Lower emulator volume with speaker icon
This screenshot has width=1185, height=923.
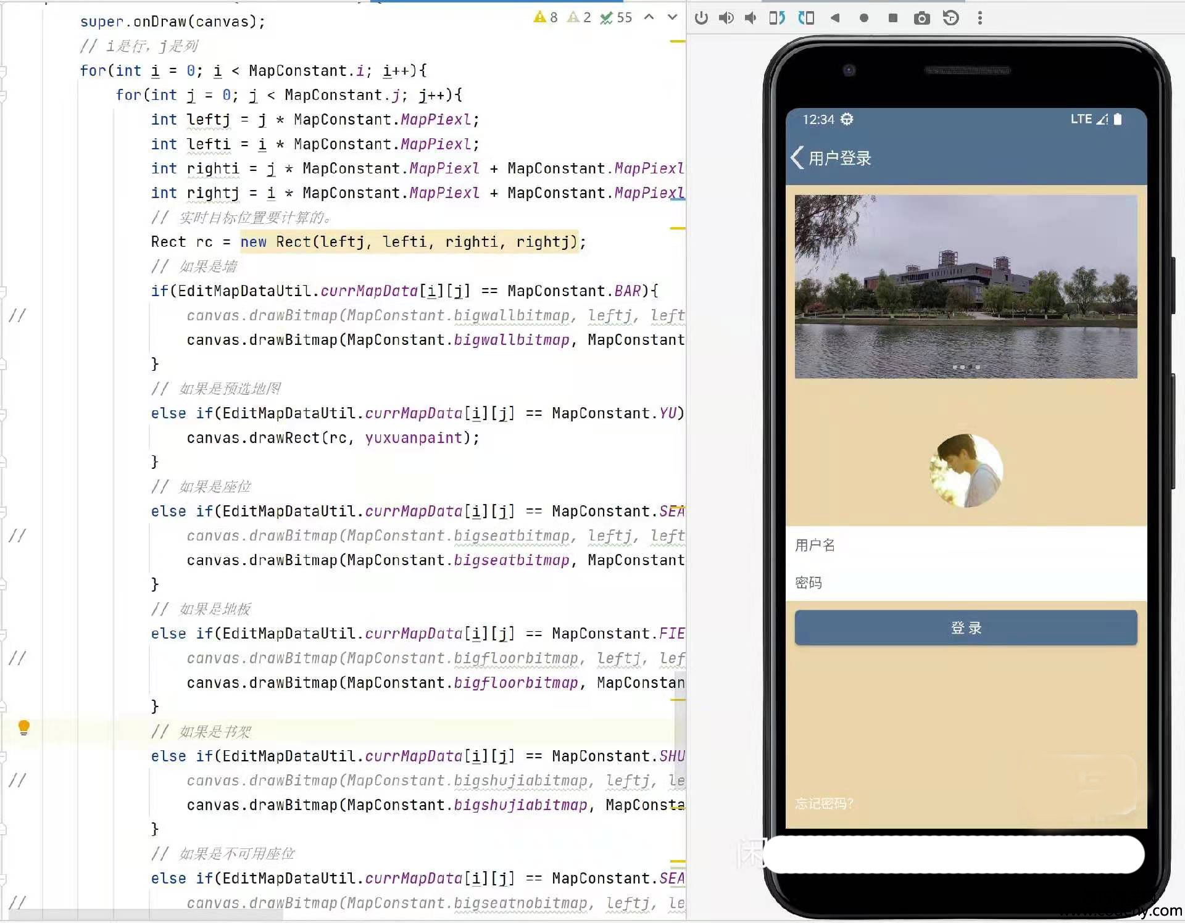(750, 18)
